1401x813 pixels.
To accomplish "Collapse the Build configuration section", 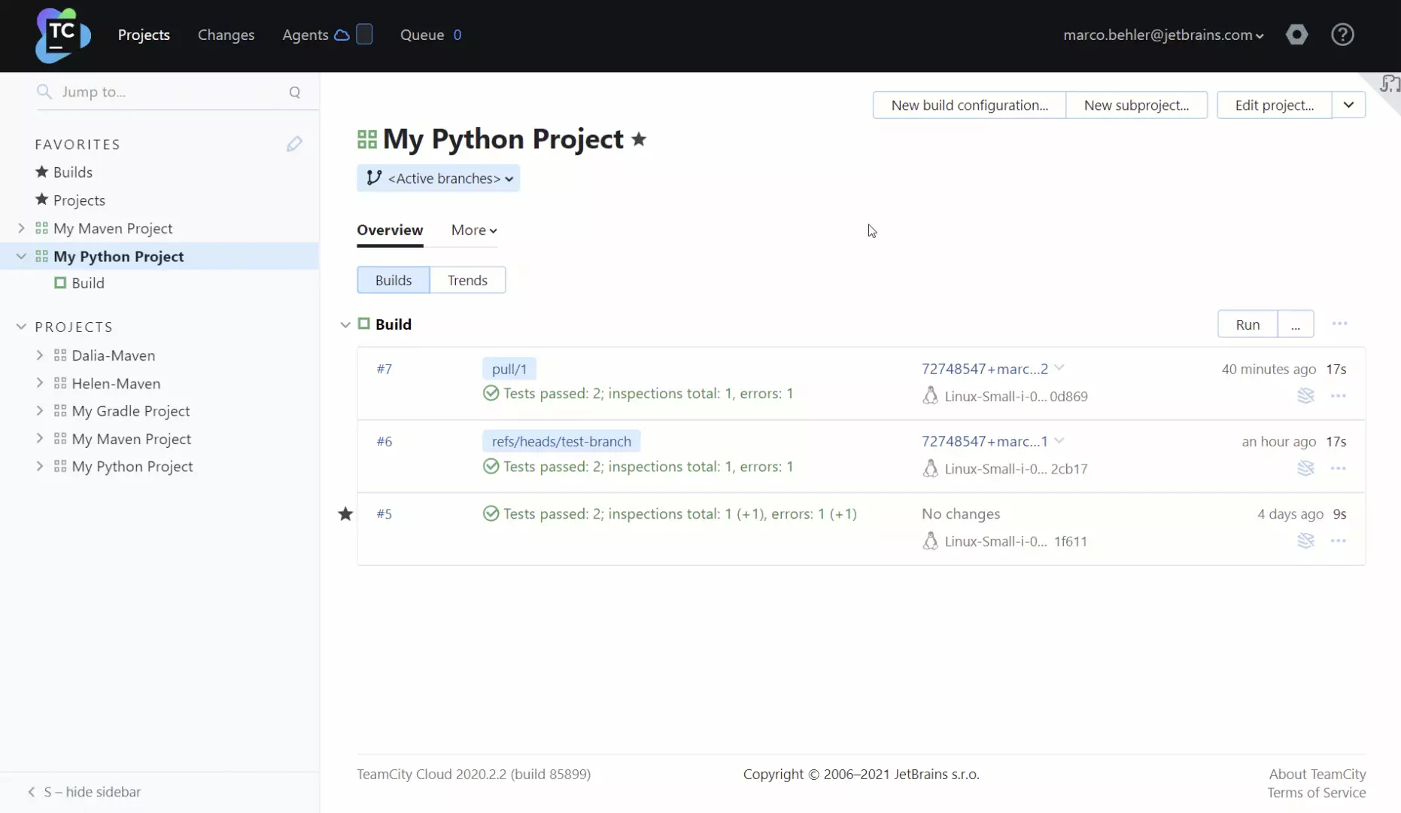I will click(x=345, y=324).
